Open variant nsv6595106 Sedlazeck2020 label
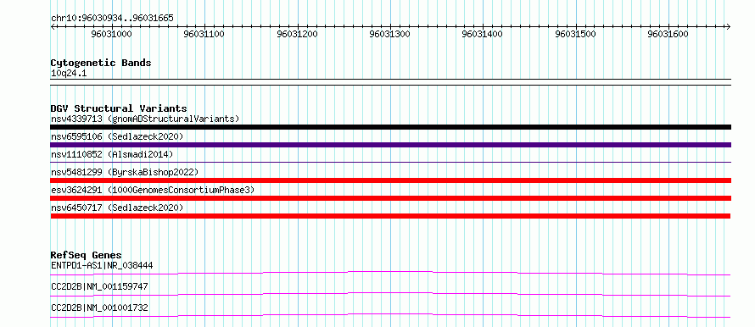 pos(117,136)
